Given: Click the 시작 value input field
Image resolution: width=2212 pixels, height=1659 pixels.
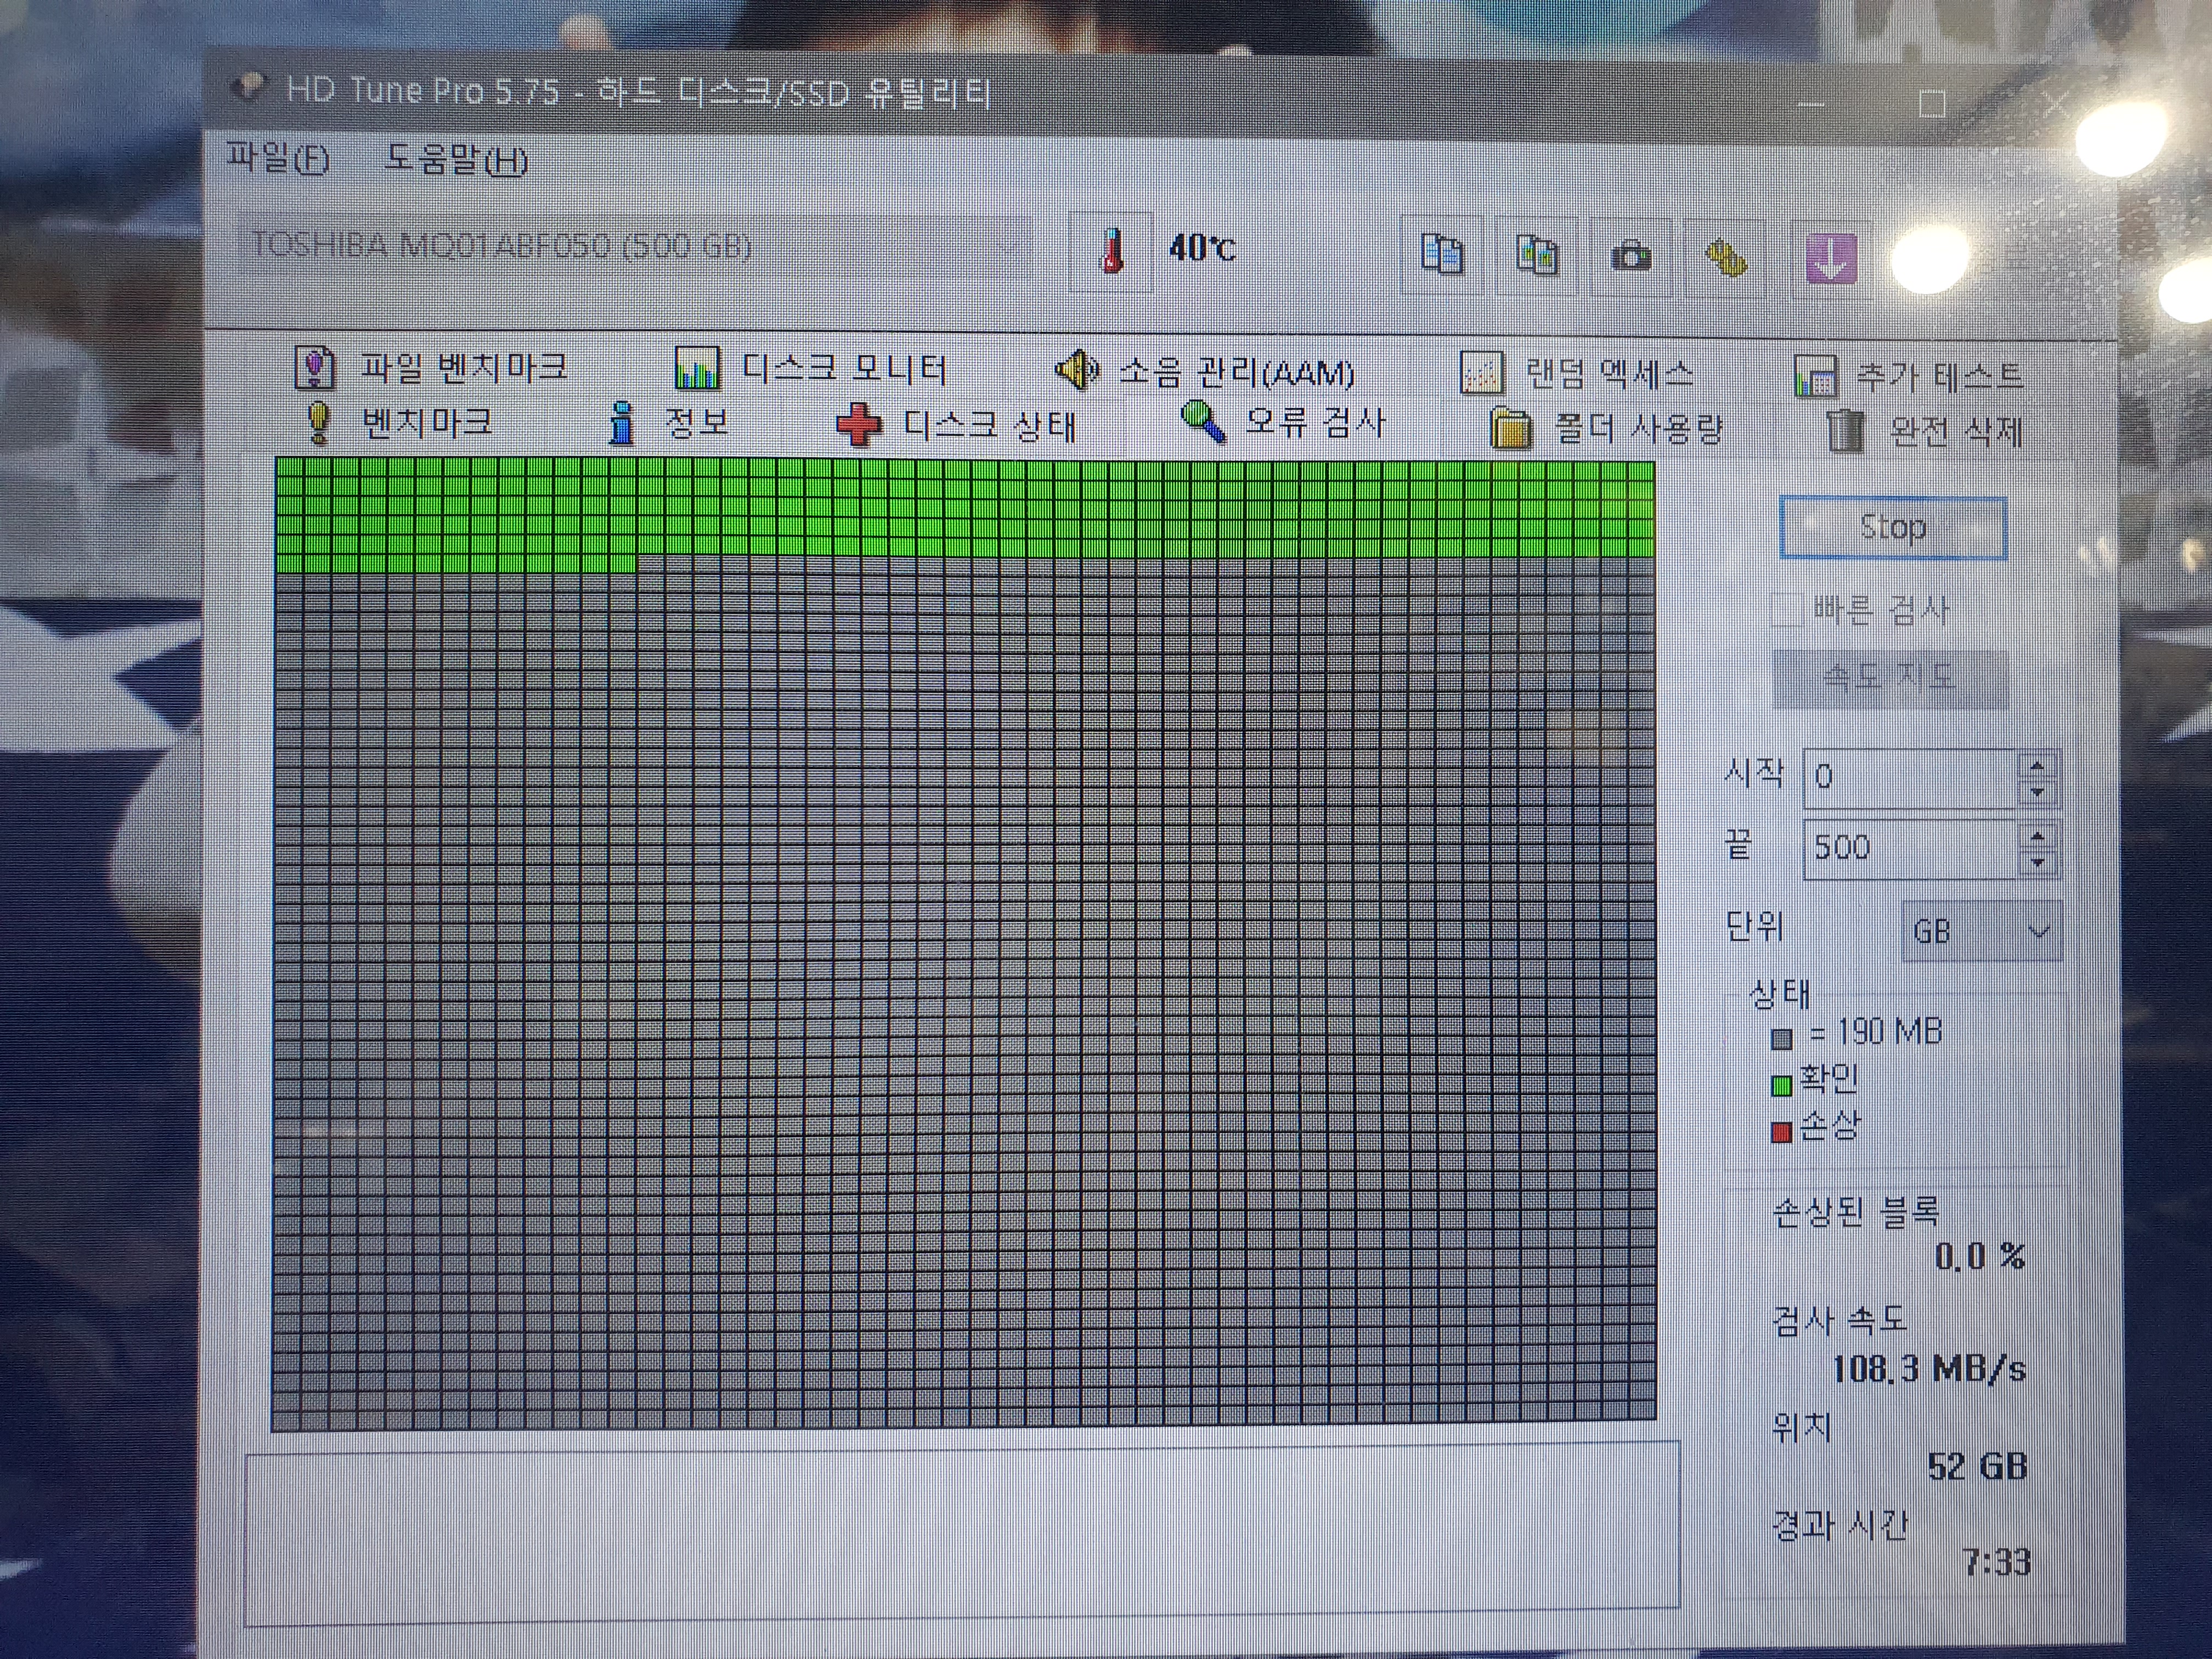Looking at the screenshot, I should (1910, 777).
